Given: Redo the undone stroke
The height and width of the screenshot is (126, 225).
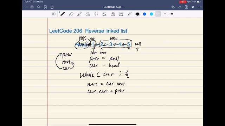Looking at the screenshot, I should (x=180, y=7).
